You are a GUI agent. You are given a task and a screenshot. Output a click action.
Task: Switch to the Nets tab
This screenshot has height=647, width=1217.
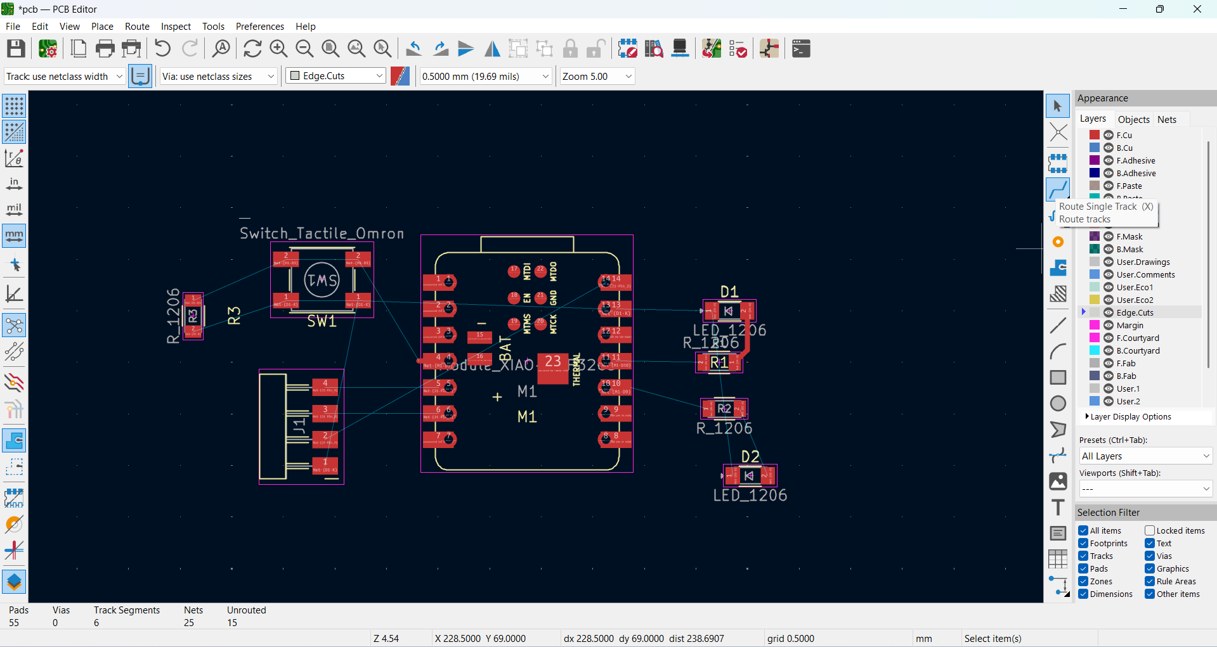(x=1166, y=119)
